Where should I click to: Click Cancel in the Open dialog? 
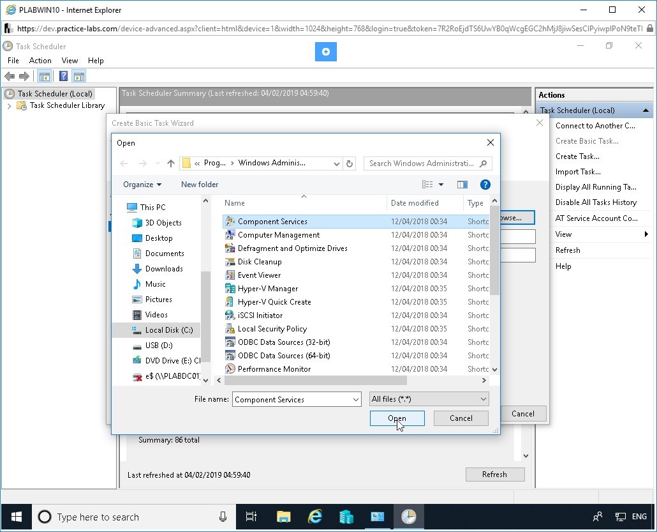(x=461, y=418)
